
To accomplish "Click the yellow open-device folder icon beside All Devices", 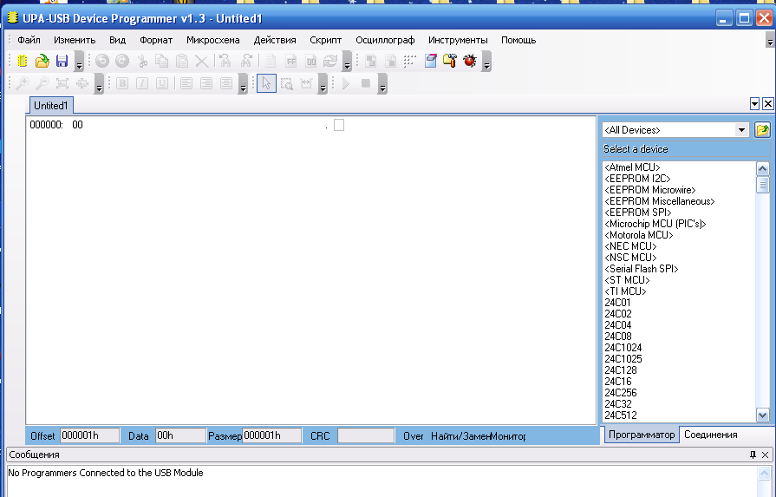I will pyautogui.click(x=762, y=130).
